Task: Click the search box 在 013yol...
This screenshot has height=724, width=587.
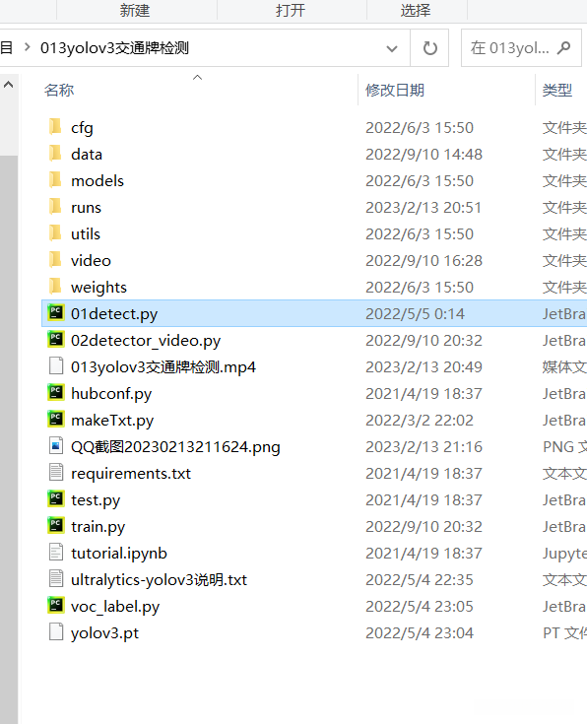Action: (x=521, y=48)
